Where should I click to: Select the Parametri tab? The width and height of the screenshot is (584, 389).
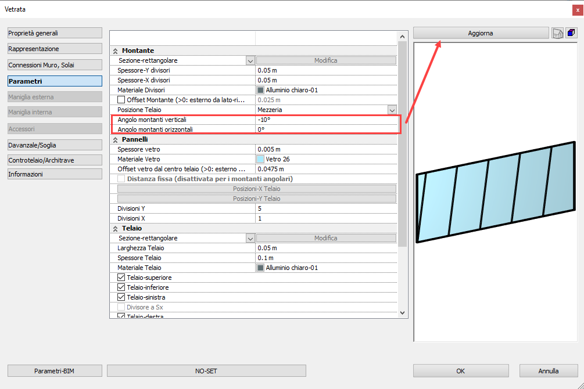(x=55, y=81)
